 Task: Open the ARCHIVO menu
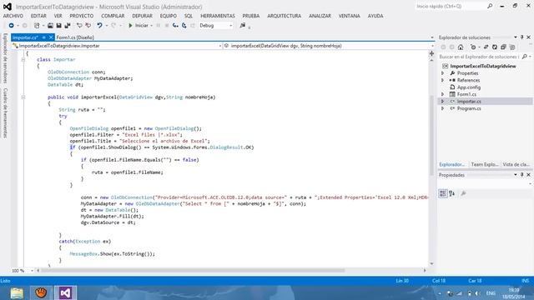click(x=13, y=16)
